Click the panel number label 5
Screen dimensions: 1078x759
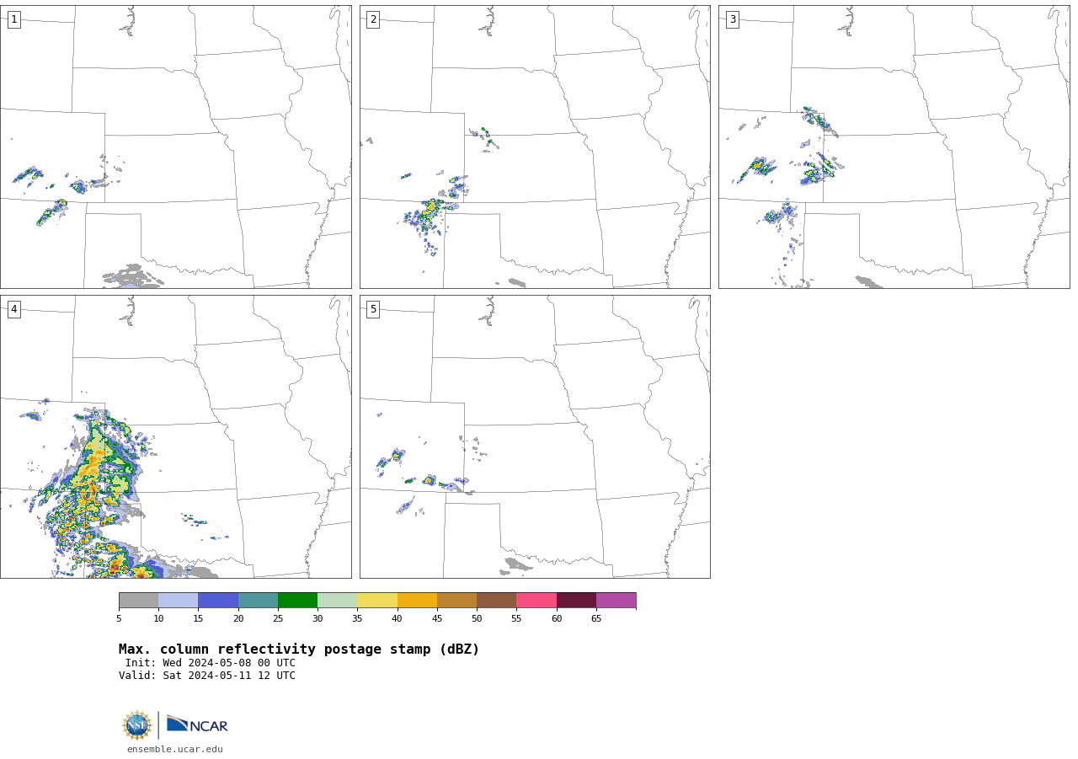coord(373,309)
